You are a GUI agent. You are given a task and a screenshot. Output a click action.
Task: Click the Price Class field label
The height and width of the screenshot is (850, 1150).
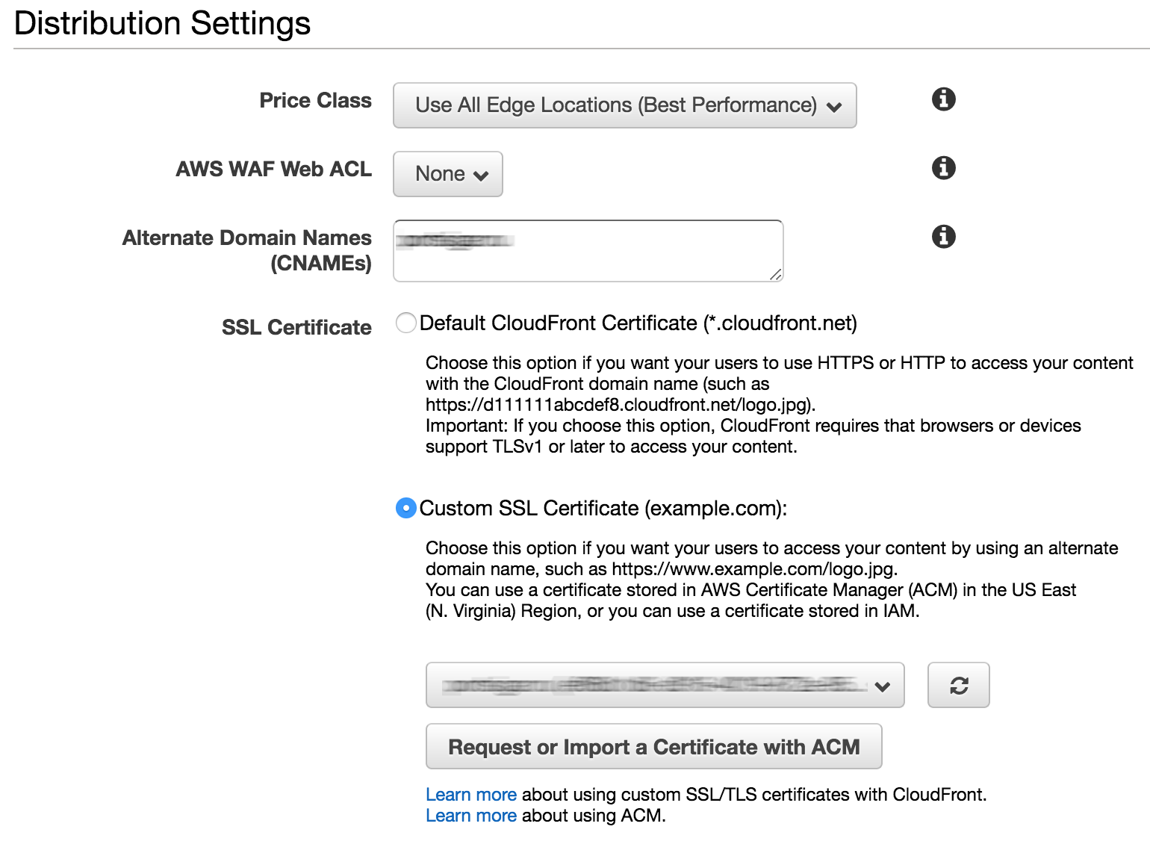tap(315, 100)
